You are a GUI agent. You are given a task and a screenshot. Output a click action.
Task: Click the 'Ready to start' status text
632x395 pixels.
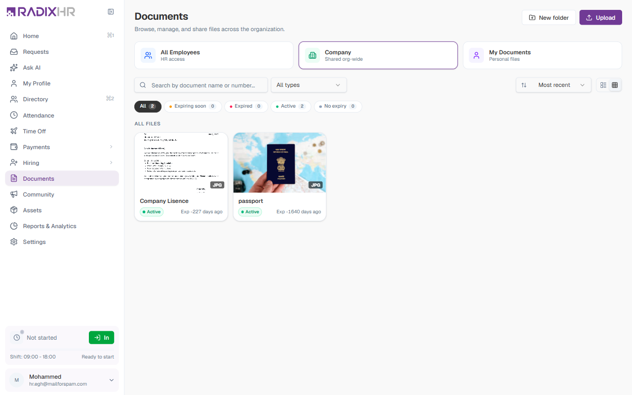(x=98, y=356)
